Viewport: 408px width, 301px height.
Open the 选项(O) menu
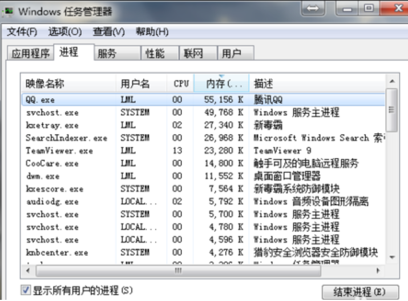pyautogui.click(x=64, y=31)
